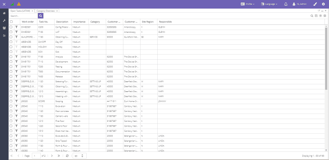Viewport: 329px width, 160px height.
Task: Click filter funnel on DAYOFF row
Action: point(16,42)
